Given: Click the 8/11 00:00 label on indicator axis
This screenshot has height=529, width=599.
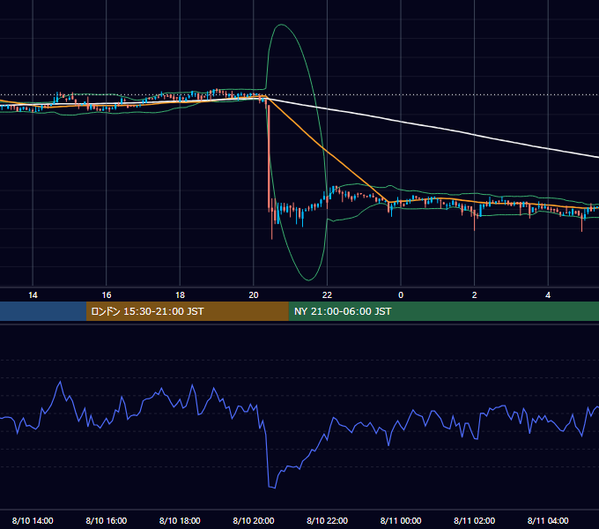Looking at the screenshot, I should (401, 520).
